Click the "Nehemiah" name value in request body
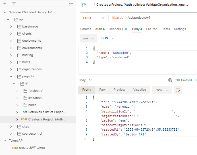The width and height of the screenshot is (197, 155). (121, 53)
